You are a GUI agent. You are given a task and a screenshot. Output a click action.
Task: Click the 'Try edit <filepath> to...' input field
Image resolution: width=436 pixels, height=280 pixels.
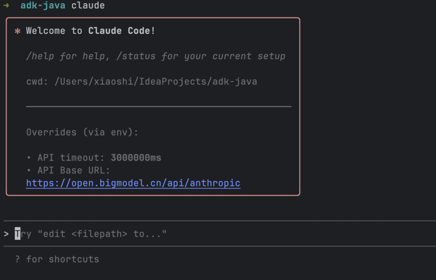point(220,234)
